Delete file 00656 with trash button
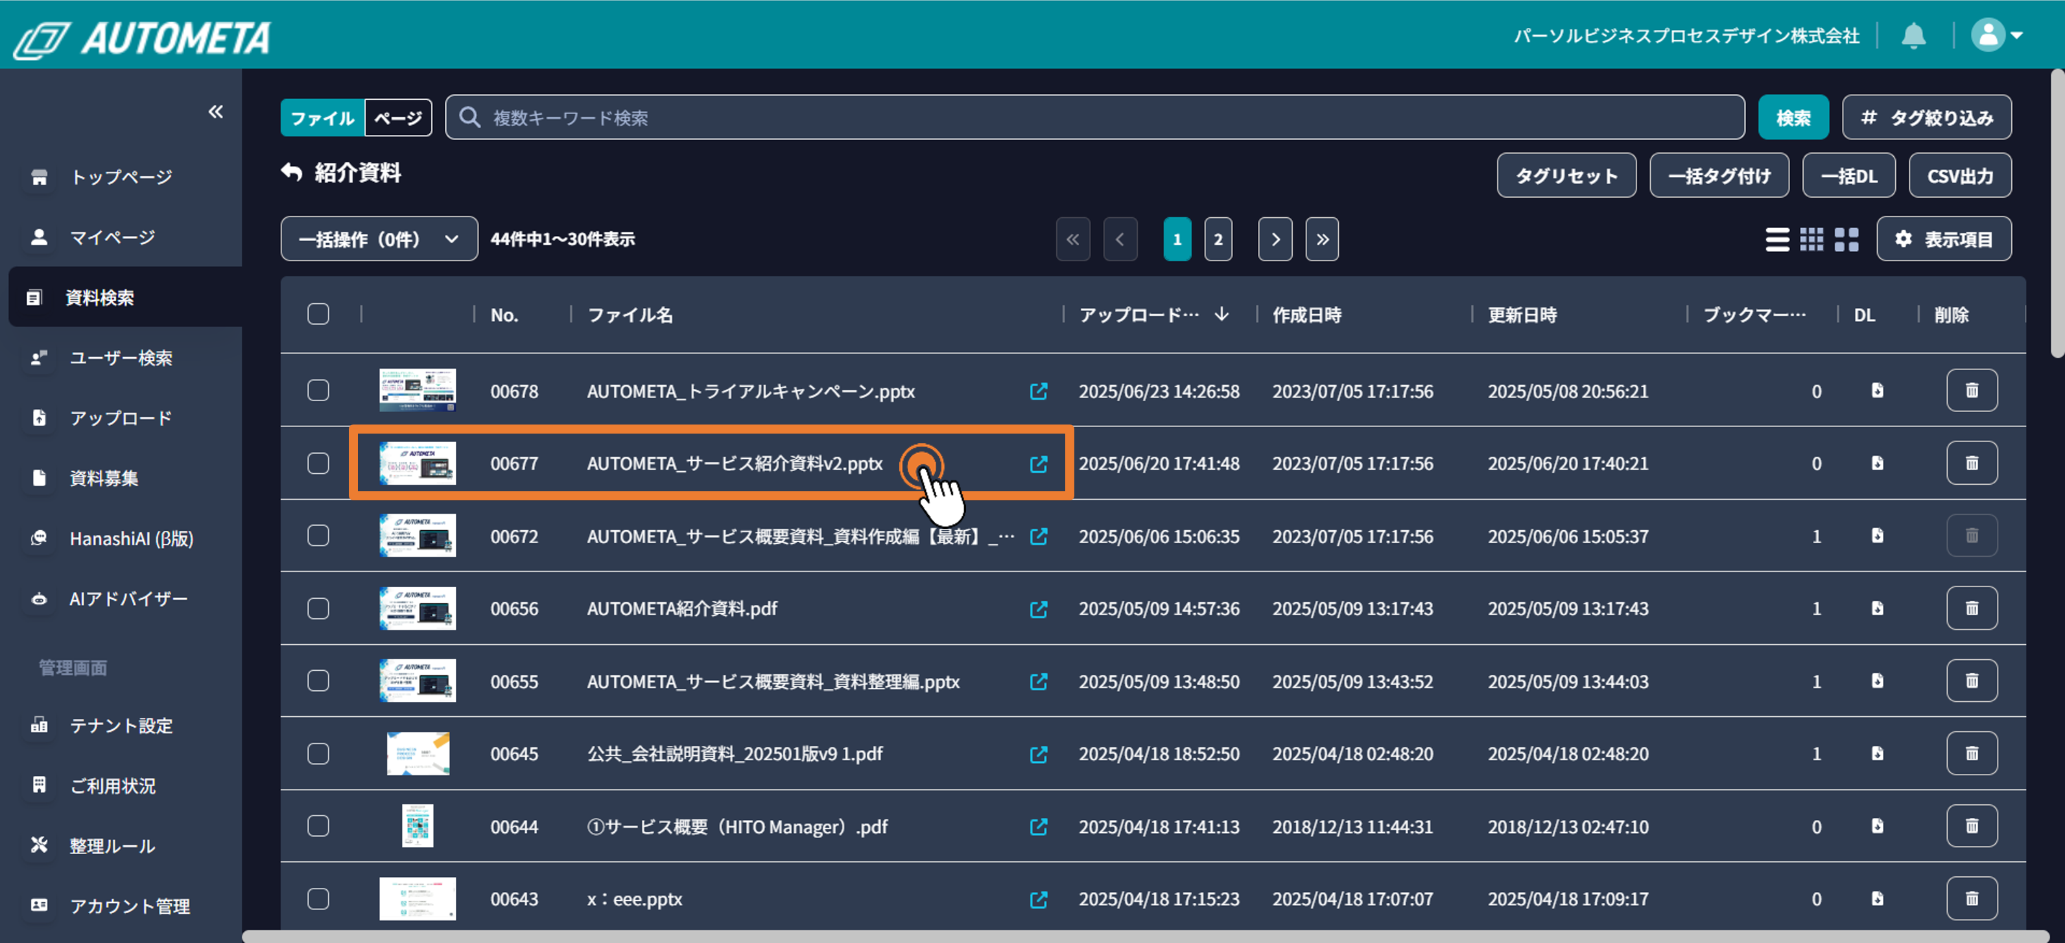The width and height of the screenshot is (2065, 943). (1971, 608)
